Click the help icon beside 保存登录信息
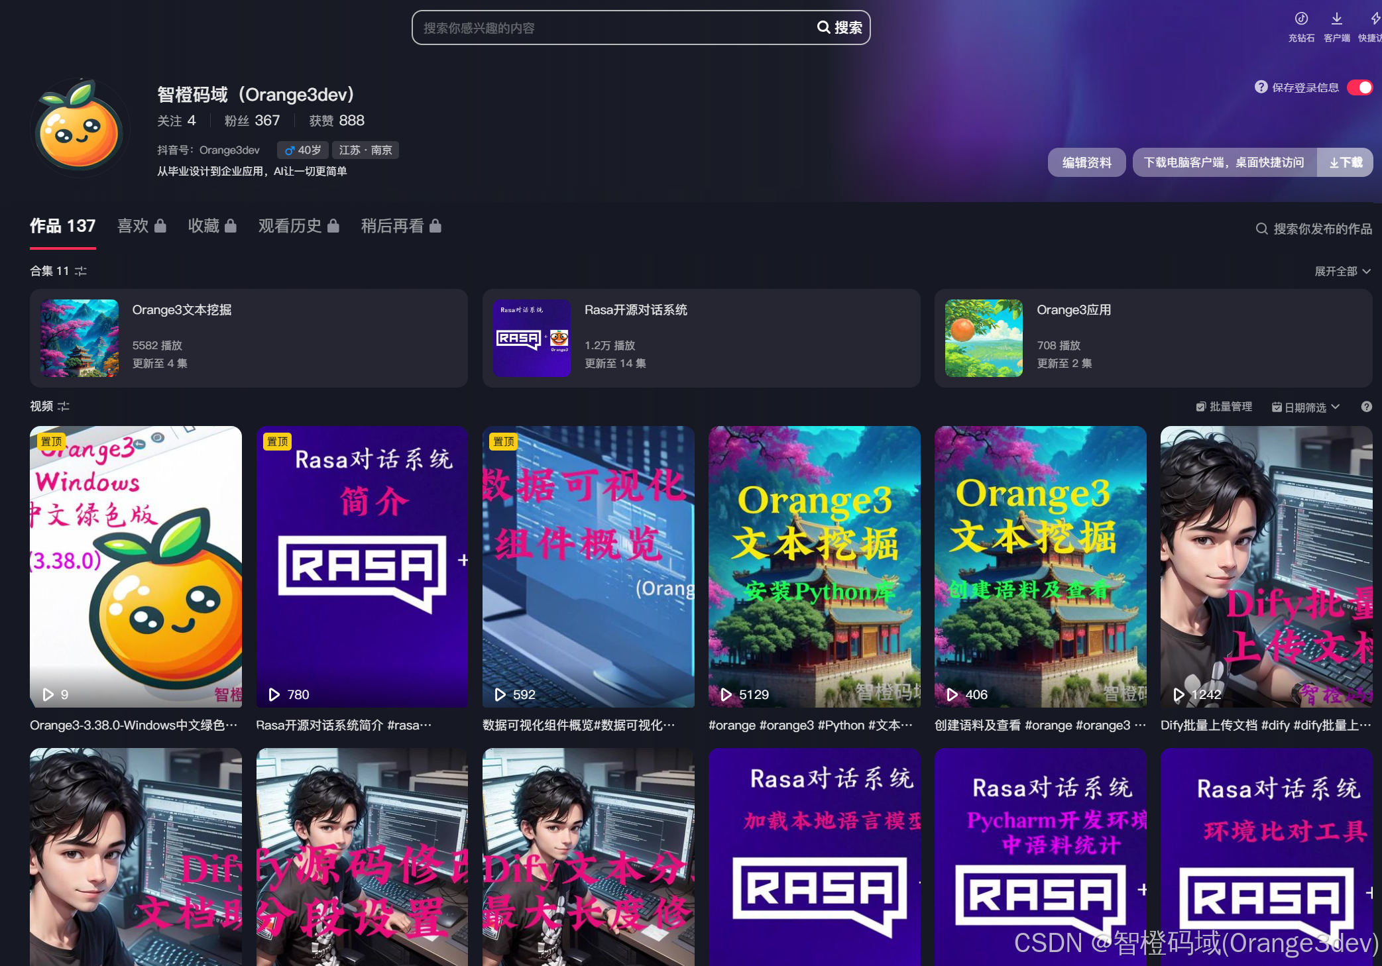 (x=1261, y=87)
